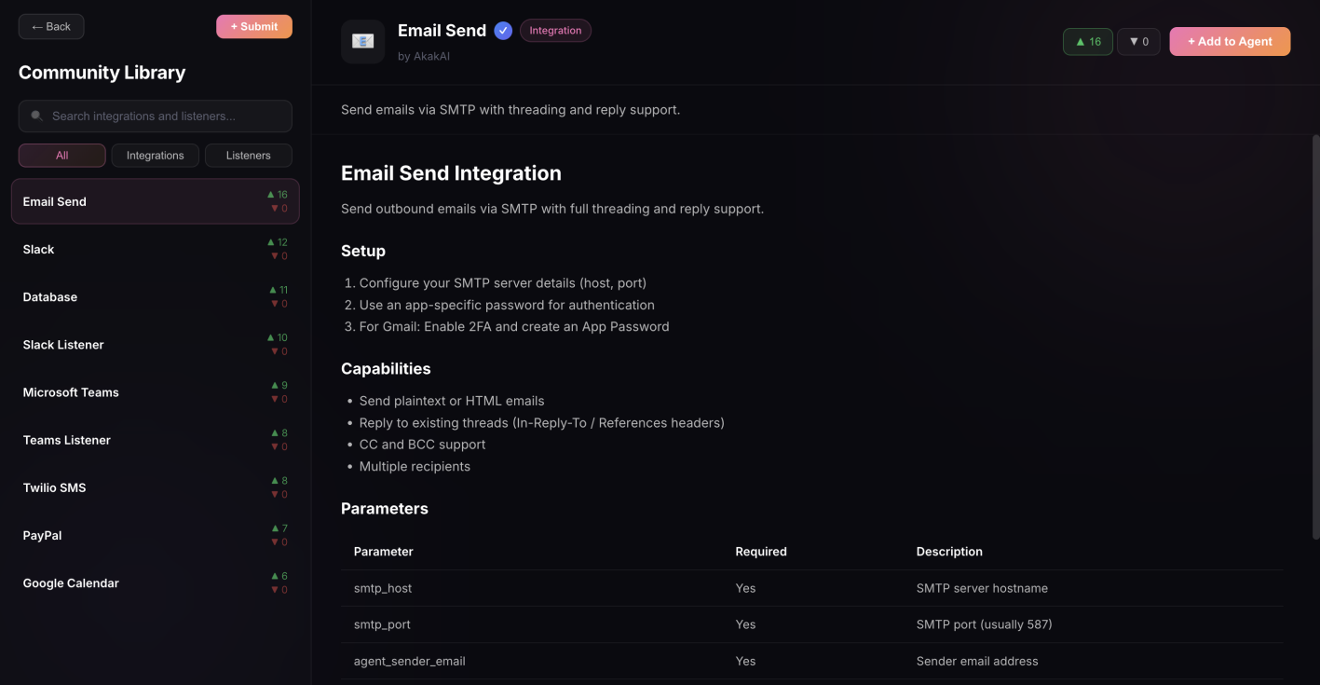1320x685 pixels.
Task: Click downvote arrow on Database item
Action: click(274, 304)
